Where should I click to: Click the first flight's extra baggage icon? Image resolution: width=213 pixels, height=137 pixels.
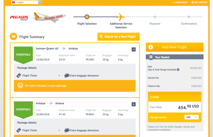click(67, 76)
